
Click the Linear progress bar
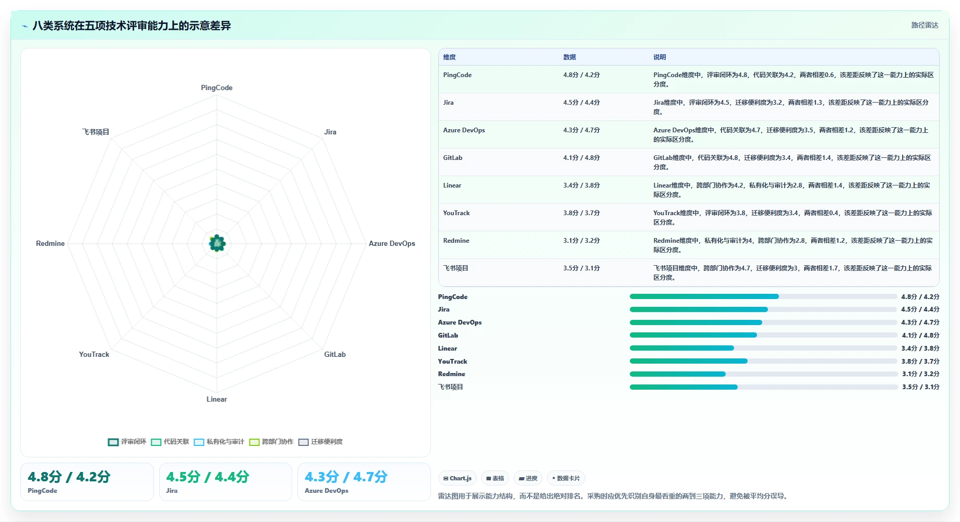[x=763, y=348]
